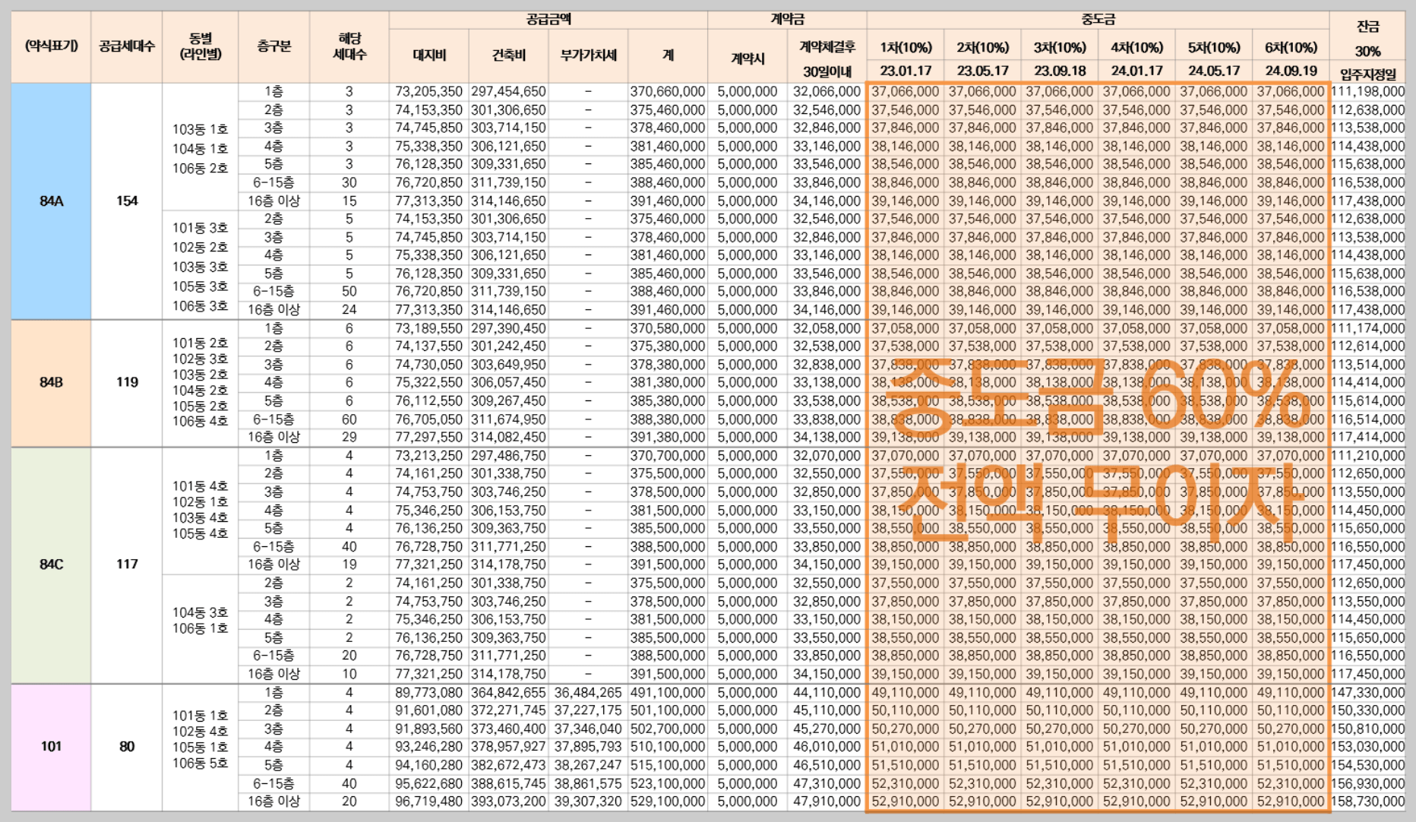Select the 84B type cell
Viewport: 1416px width, 822px height.
[51, 383]
